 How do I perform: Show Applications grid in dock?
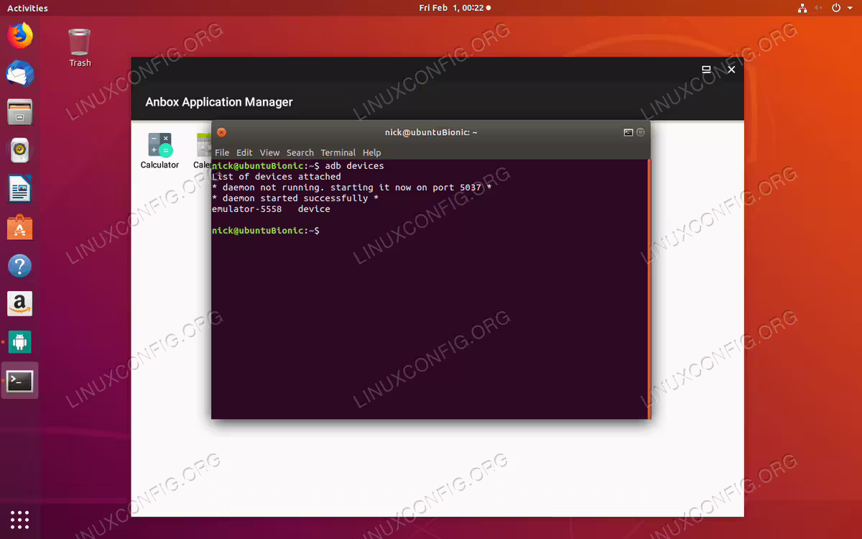pos(20,518)
